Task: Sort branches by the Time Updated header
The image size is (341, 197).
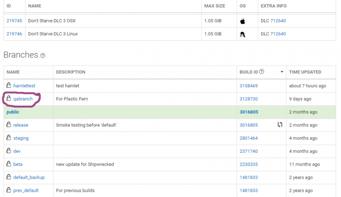Action: 305,72
